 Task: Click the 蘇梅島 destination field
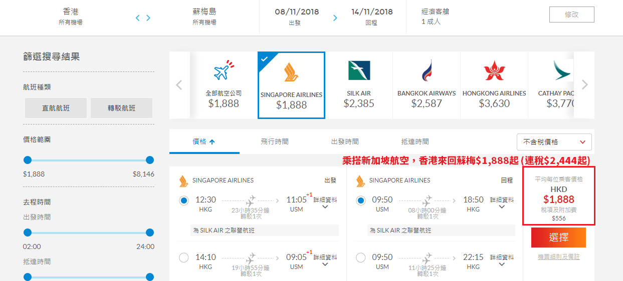204,16
